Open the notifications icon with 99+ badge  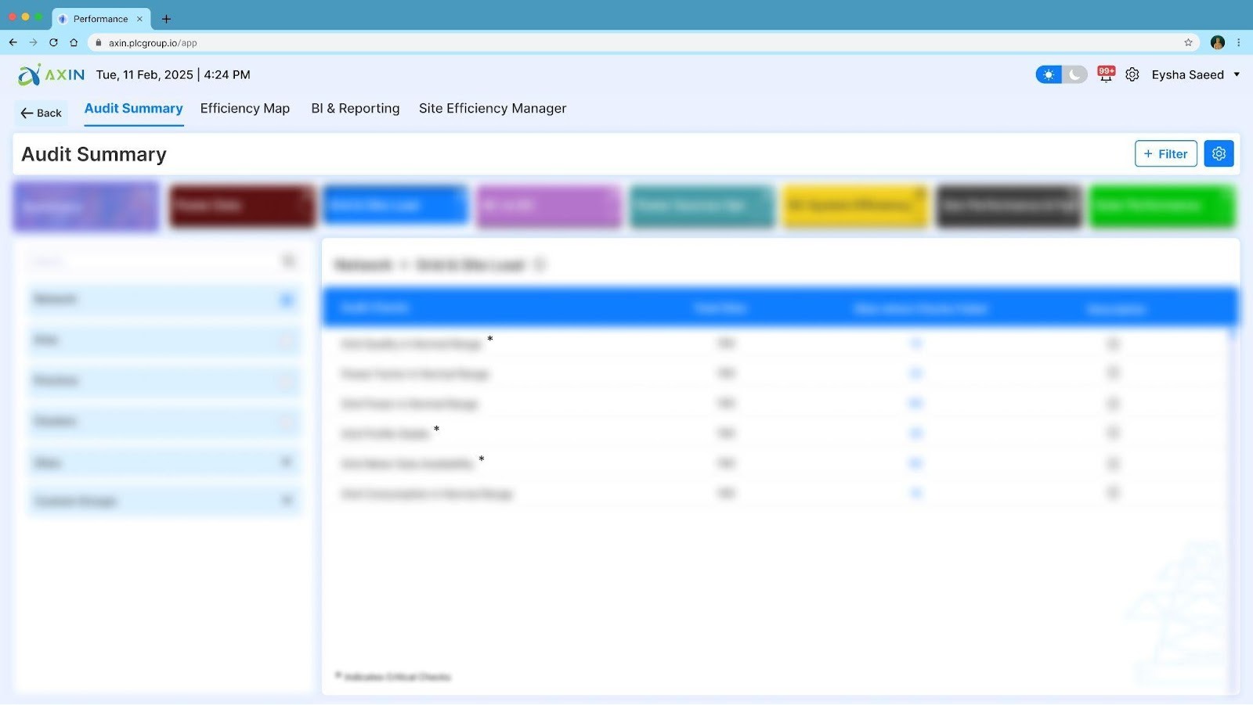coord(1106,74)
